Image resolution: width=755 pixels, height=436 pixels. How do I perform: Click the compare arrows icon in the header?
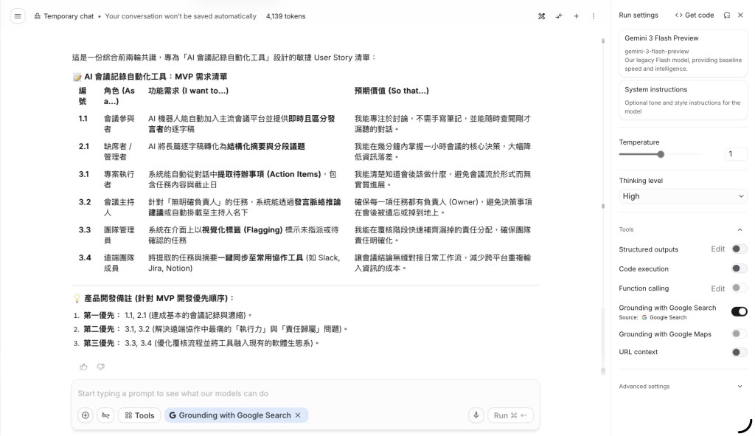tap(559, 16)
